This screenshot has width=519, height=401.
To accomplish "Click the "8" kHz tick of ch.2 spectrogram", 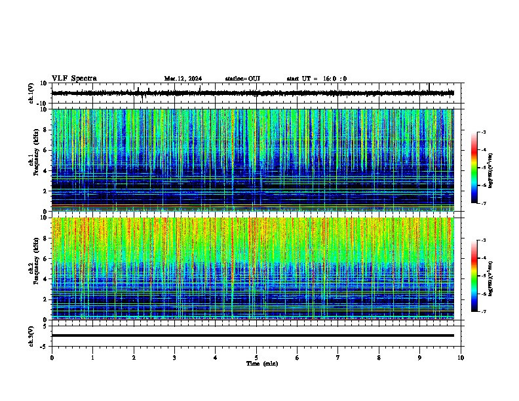I will tap(46, 239).
